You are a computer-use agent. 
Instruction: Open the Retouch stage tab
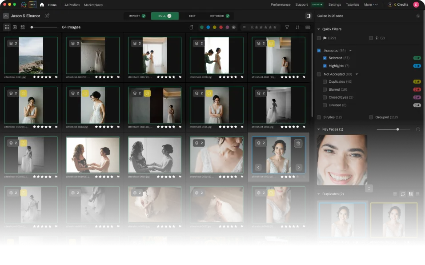click(220, 16)
